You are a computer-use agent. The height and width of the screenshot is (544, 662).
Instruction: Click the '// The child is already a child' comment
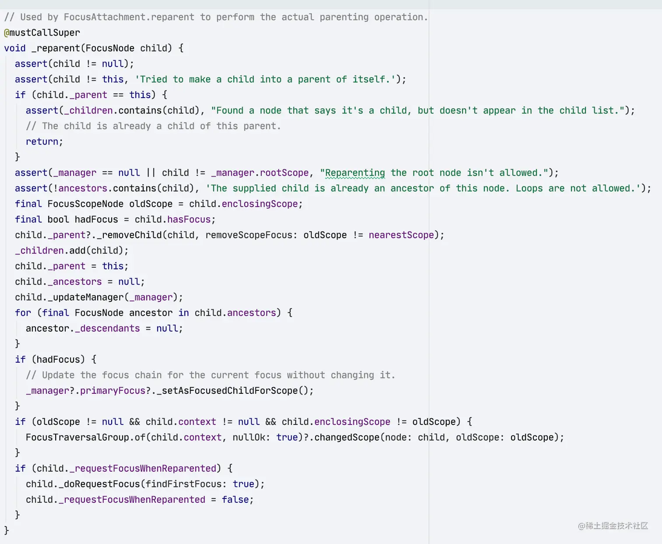(x=153, y=126)
